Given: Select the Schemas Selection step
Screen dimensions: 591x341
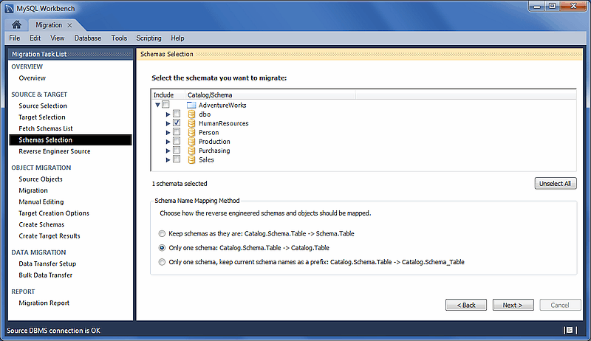Looking at the screenshot, I should (70, 139).
